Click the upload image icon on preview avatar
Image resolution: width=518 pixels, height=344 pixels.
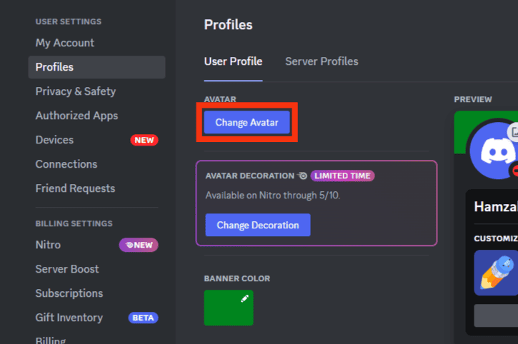pyautogui.click(x=514, y=132)
